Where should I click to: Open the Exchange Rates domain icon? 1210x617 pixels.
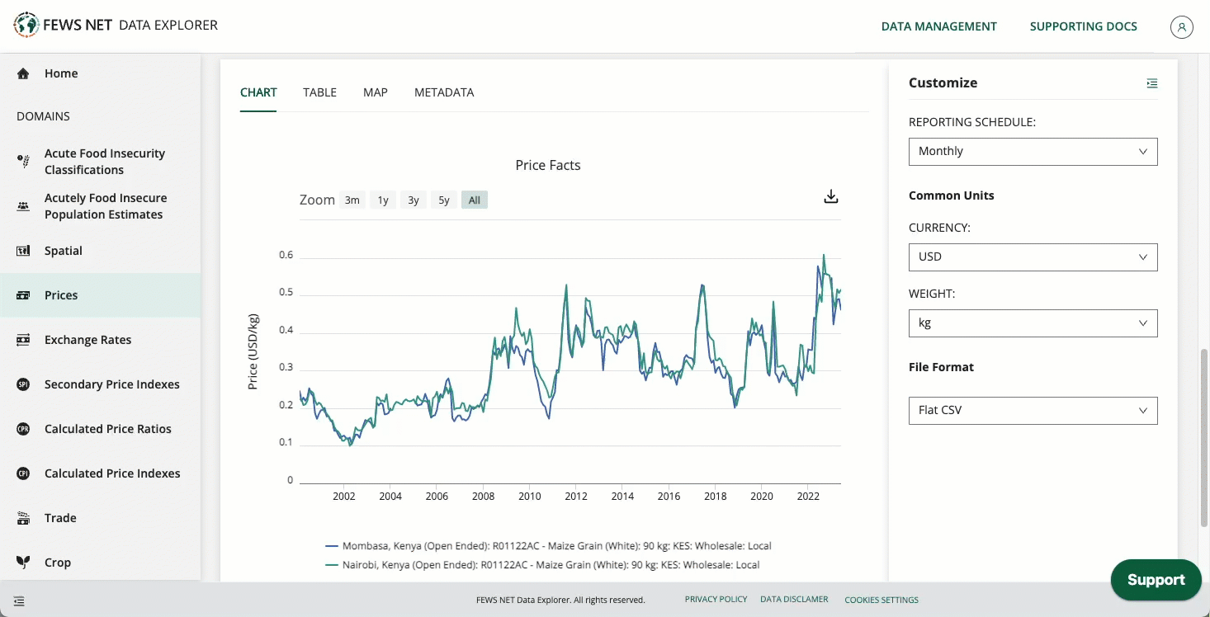coord(23,340)
